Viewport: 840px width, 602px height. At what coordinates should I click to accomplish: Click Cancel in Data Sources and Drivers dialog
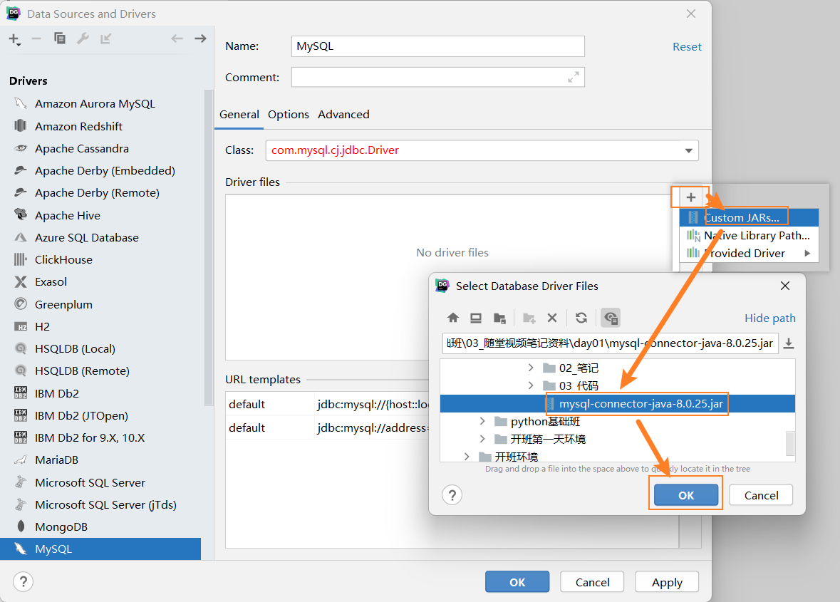tap(593, 582)
